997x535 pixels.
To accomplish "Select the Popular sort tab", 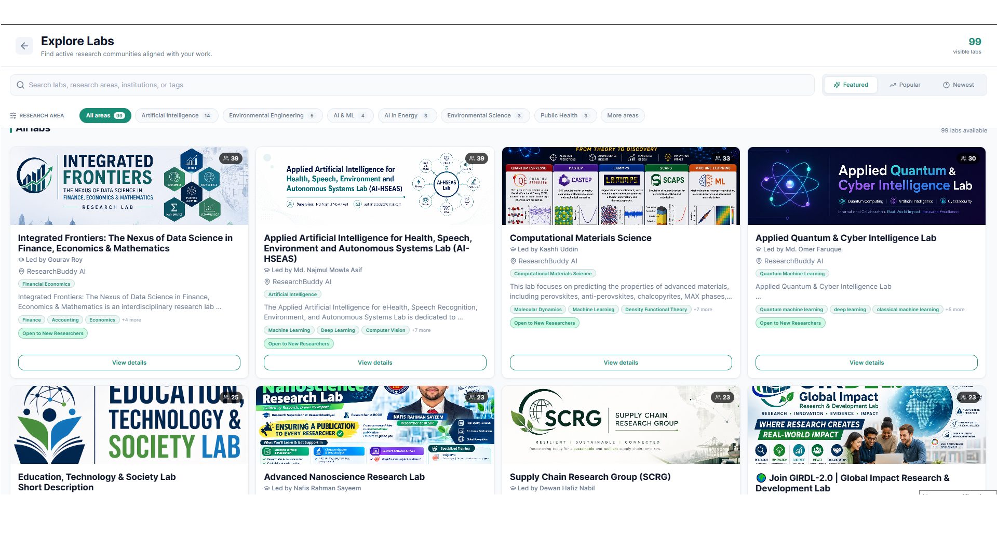I will tap(905, 85).
